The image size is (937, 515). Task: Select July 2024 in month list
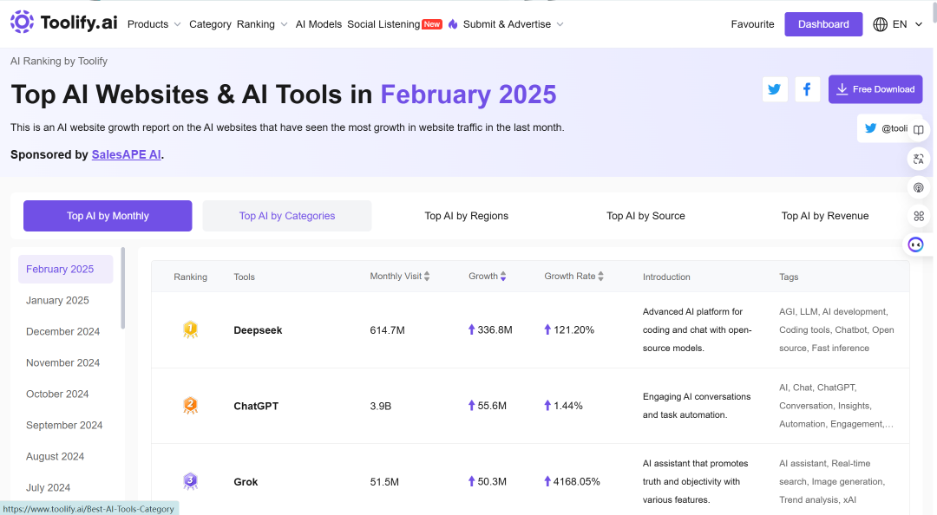point(48,487)
